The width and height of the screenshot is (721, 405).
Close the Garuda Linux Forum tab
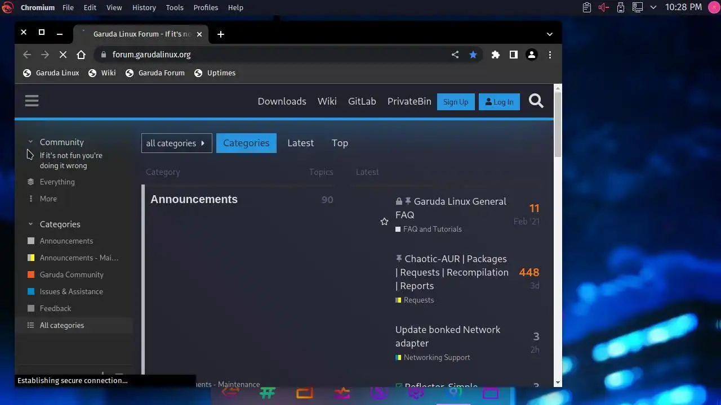(199, 34)
